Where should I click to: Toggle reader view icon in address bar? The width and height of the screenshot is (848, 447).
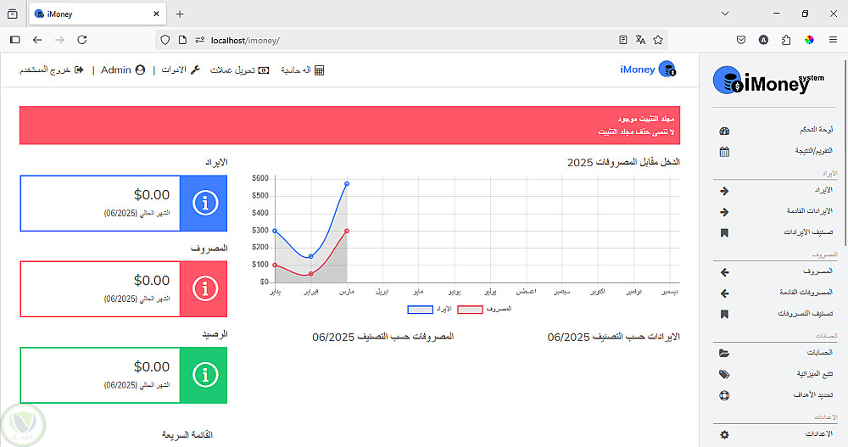[623, 40]
